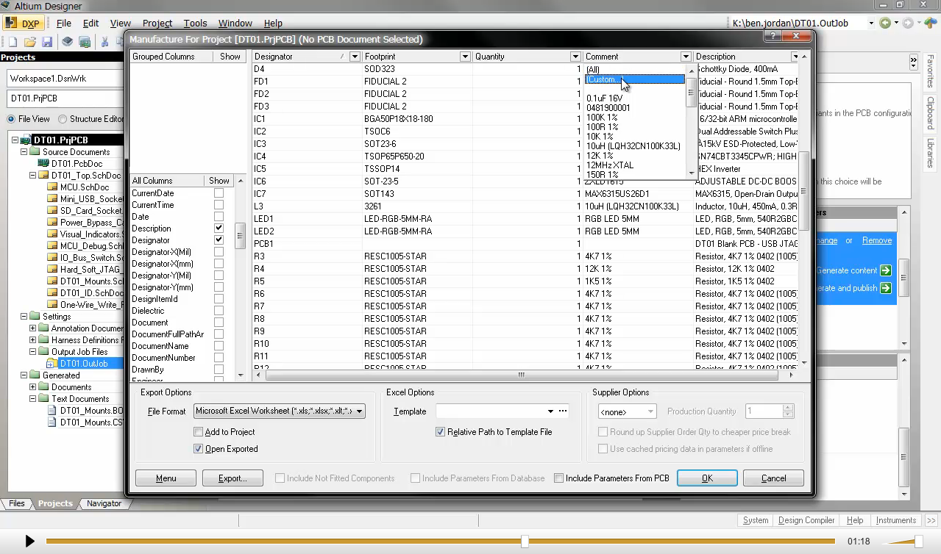
Task: Tick the CurrentDate show checkbox
Action: point(219,193)
